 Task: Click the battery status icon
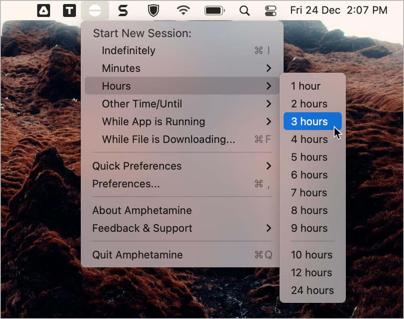tap(215, 11)
